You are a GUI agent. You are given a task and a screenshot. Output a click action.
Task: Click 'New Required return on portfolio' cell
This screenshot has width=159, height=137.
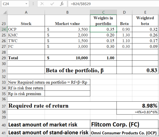pos(49,82)
